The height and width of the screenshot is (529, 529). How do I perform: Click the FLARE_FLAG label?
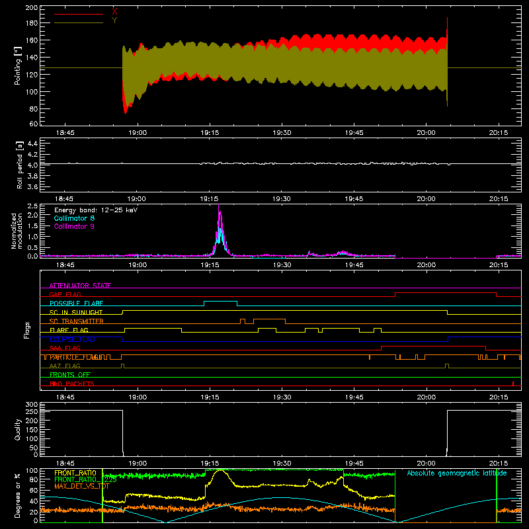coord(69,330)
